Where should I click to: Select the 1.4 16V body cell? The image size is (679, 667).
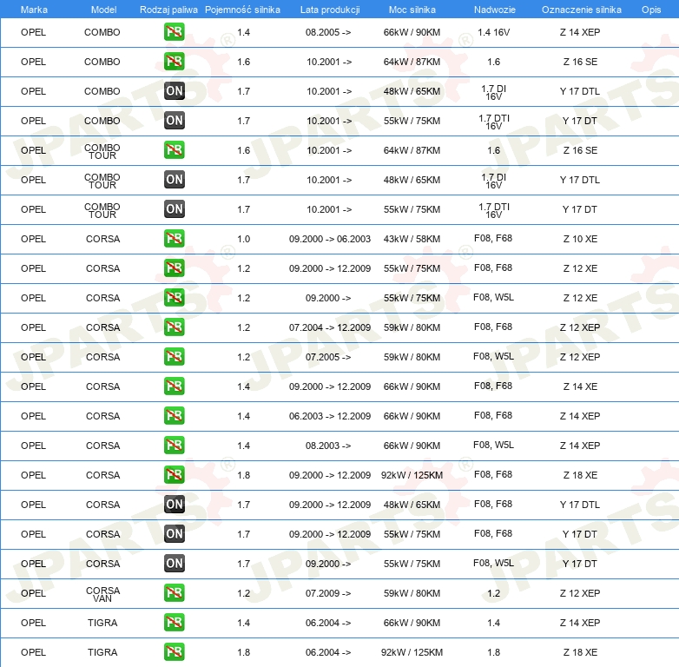(493, 32)
